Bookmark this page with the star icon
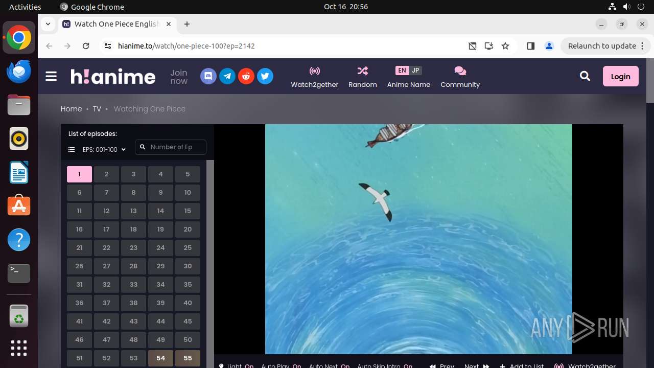 pyautogui.click(x=505, y=46)
